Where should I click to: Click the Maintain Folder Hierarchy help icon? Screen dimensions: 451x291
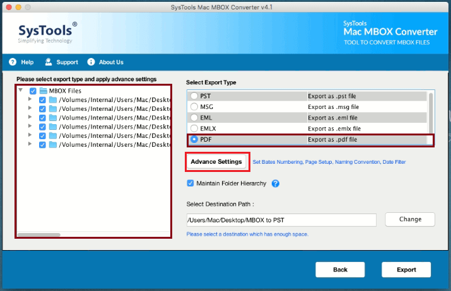tap(275, 183)
